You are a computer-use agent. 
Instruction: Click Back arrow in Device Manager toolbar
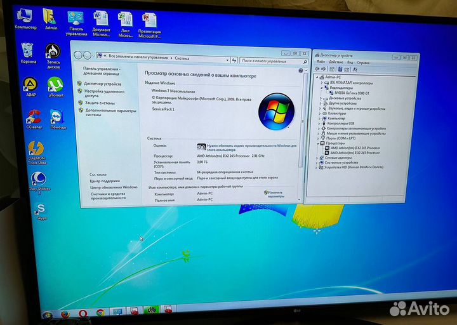(x=317, y=69)
